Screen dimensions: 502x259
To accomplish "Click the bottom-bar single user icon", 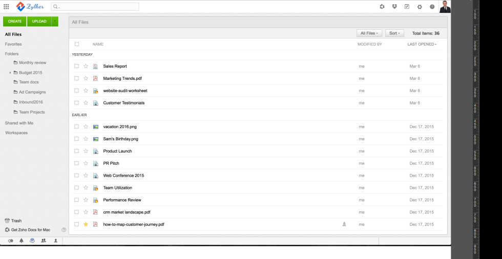I will click(55, 241).
